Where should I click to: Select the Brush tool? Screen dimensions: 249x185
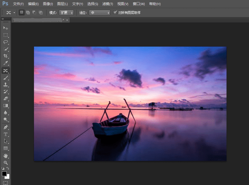tap(5, 78)
